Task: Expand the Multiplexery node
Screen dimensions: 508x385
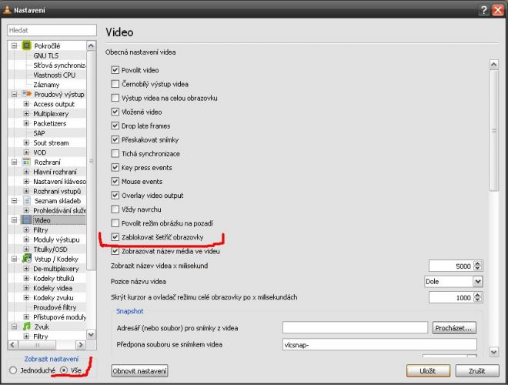Action: (x=26, y=114)
